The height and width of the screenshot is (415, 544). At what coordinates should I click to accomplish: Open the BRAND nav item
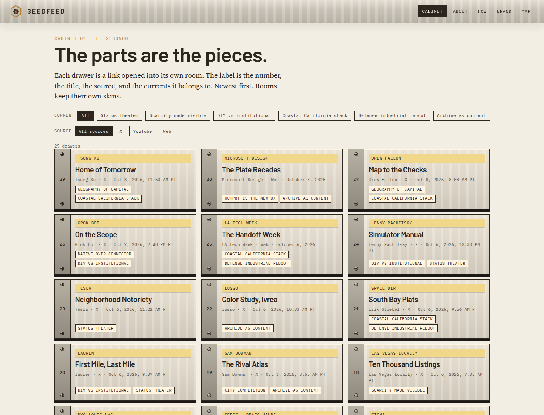504,11
